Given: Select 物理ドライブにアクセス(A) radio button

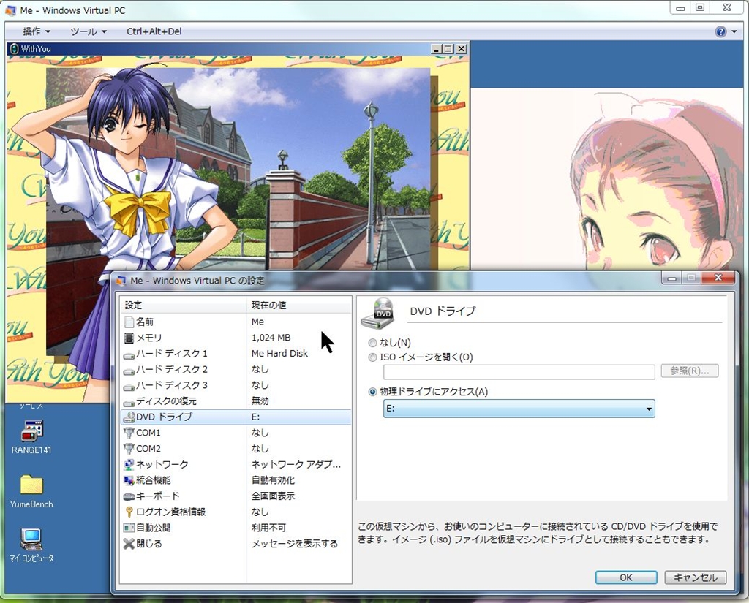Looking at the screenshot, I should coord(373,392).
